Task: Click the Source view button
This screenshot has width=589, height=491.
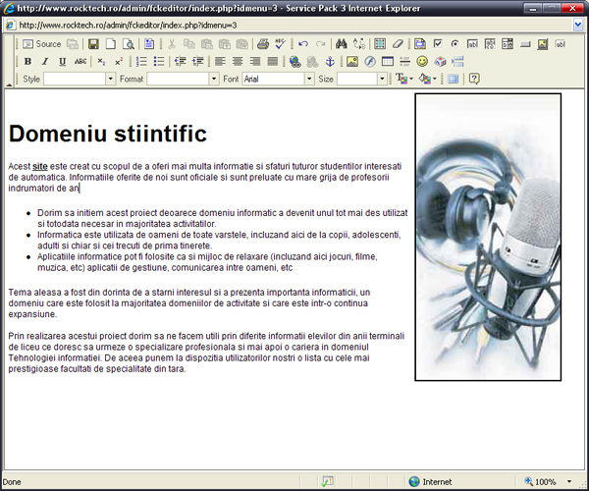Action: 41,44
